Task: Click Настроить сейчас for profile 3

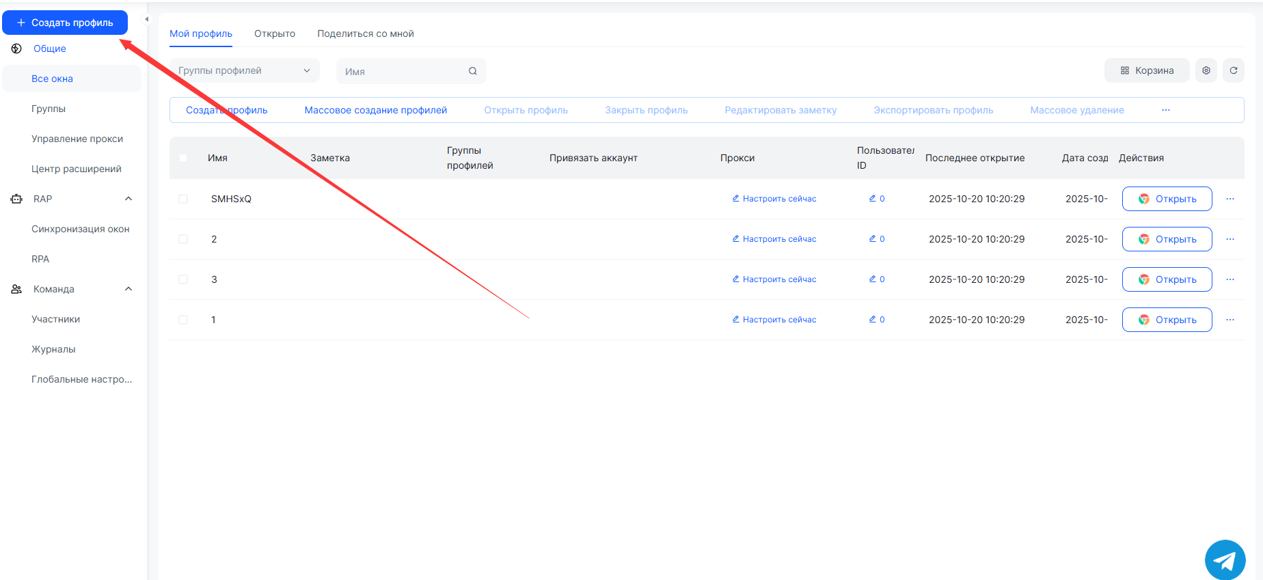Action: (774, 279)
